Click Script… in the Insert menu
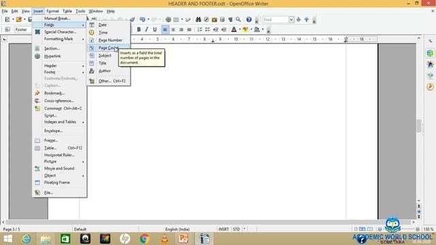This screenshot has height=245, width=436. pyautogui.click(x=59, y=115)
